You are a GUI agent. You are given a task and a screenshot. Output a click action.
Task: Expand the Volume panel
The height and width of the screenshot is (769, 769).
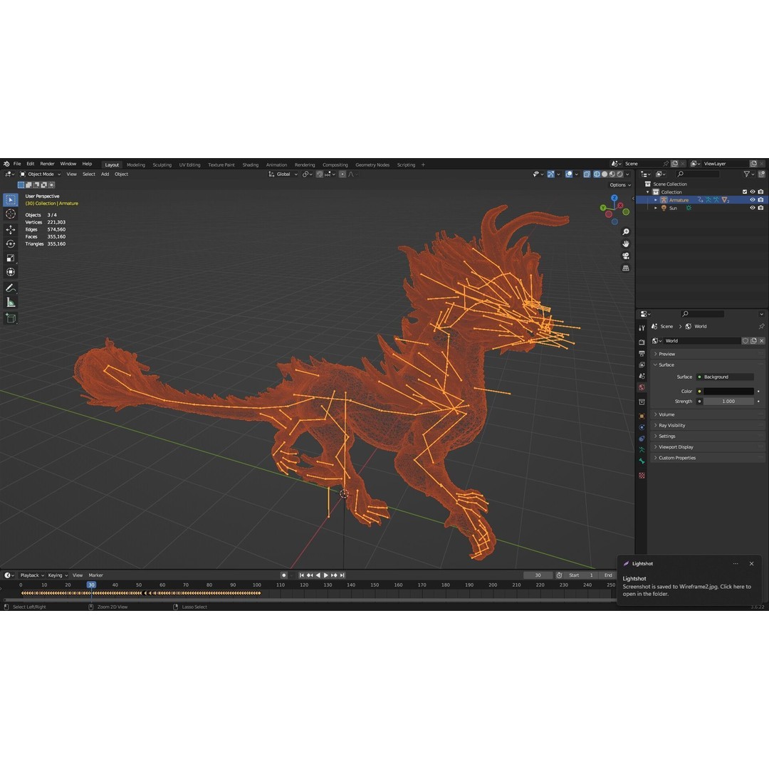(x=708, y=415)
